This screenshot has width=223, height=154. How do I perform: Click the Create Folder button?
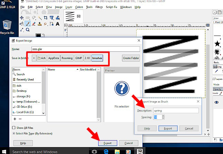[131, 58]
